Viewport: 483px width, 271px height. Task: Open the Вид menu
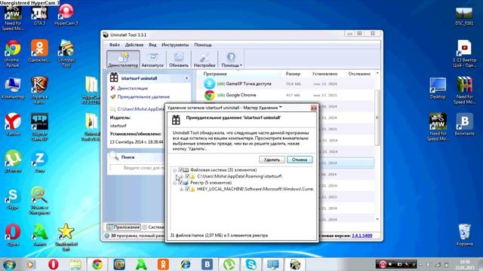click(x=152, y=45)
